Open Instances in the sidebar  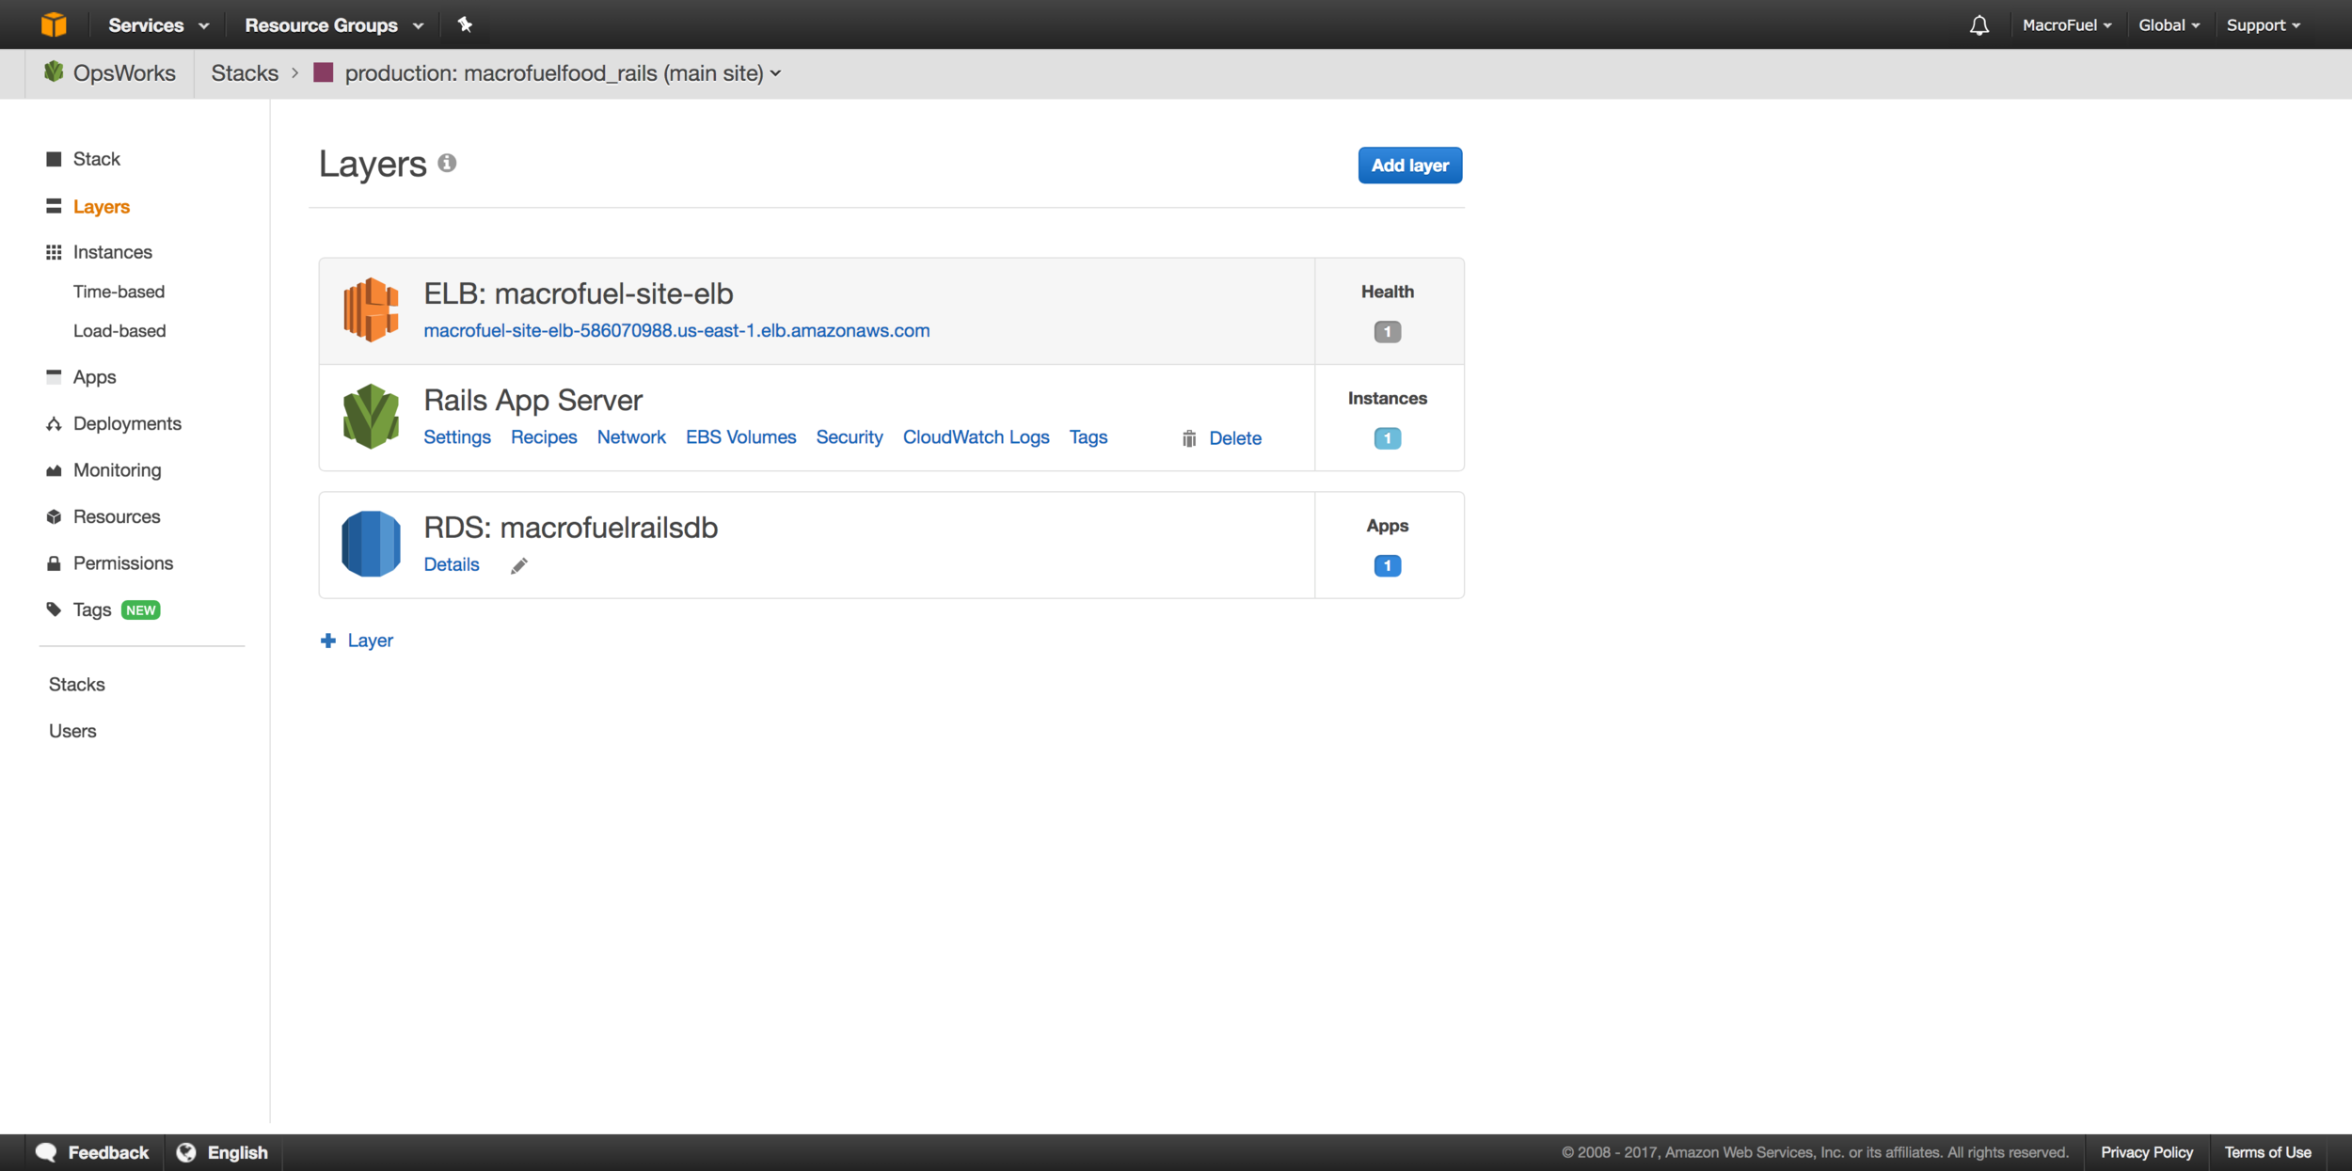[113, 252]
